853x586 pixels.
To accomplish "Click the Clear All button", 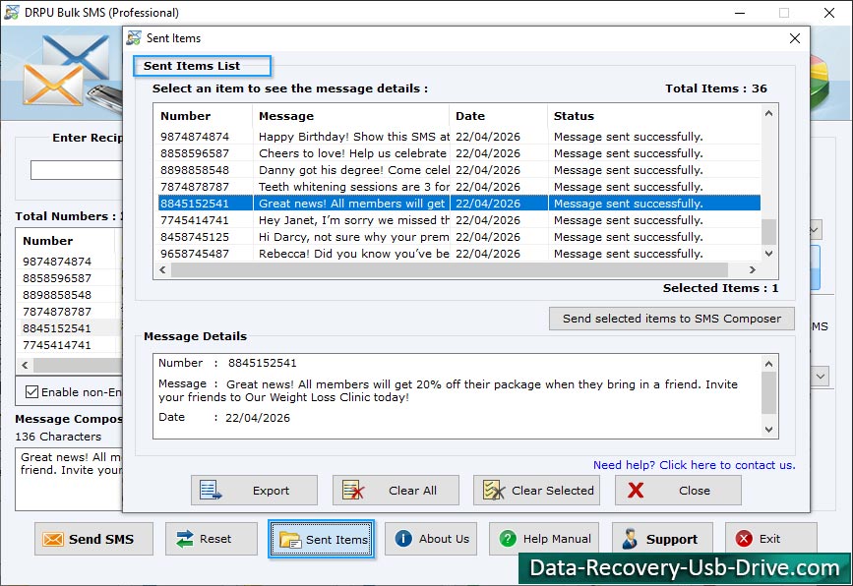I will point(396,491).
